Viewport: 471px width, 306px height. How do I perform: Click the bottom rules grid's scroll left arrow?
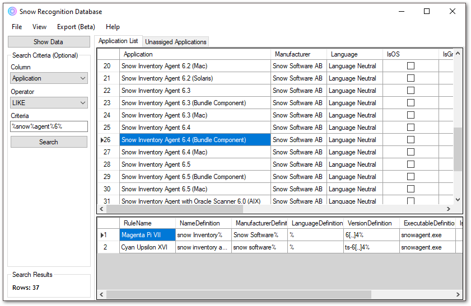click(102, 294)
